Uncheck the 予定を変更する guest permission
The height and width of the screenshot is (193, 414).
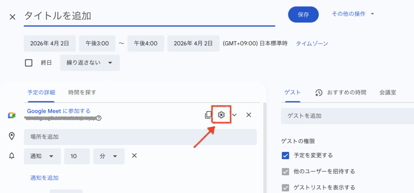click(285, 155)
